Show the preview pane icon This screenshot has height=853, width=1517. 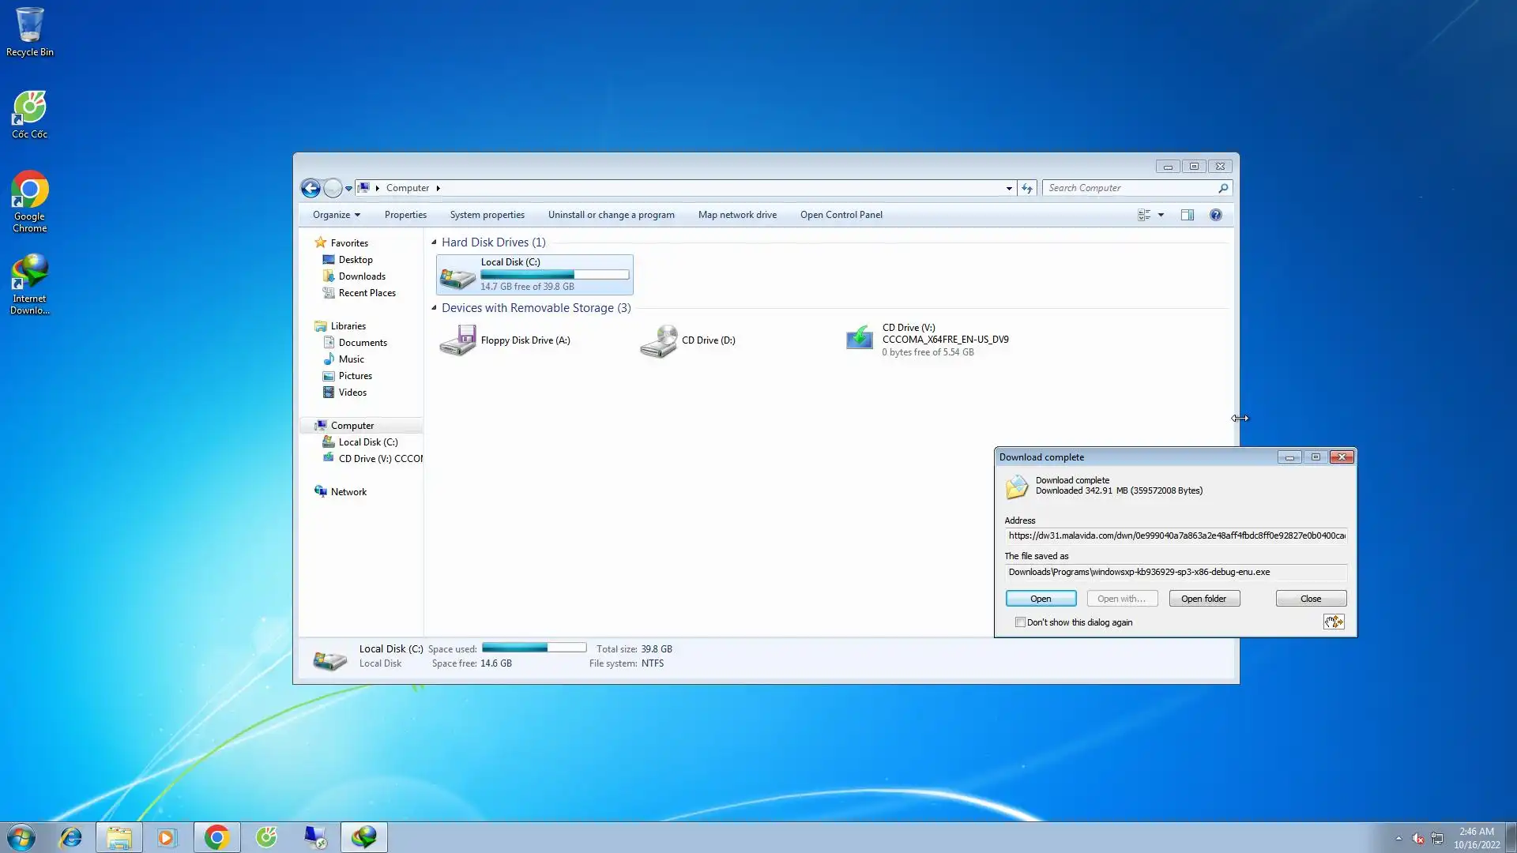click(1187, 215)
